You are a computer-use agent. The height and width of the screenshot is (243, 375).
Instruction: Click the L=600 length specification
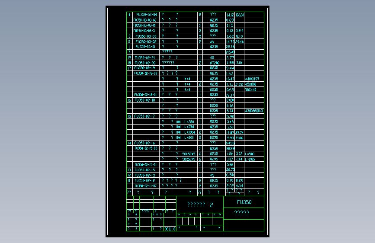[x=189, y=137]
